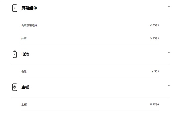Click the bold 主板 section heading
The width and height of the screenshot is (182, 113).
click(25, 87)
